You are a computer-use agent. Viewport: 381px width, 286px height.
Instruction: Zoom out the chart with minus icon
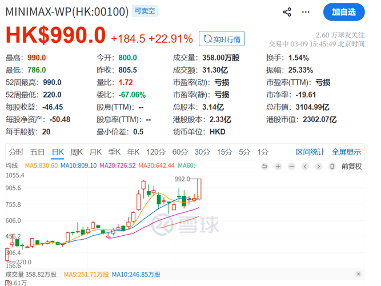tap(292, 166)
